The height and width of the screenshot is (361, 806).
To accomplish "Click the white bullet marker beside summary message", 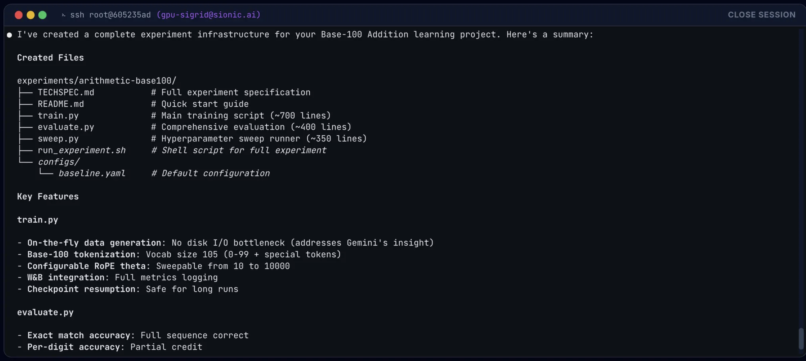I will point(10,35).
